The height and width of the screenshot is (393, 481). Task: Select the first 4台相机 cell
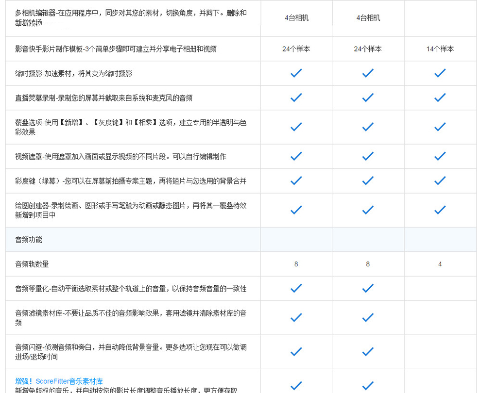pos(295,18)
